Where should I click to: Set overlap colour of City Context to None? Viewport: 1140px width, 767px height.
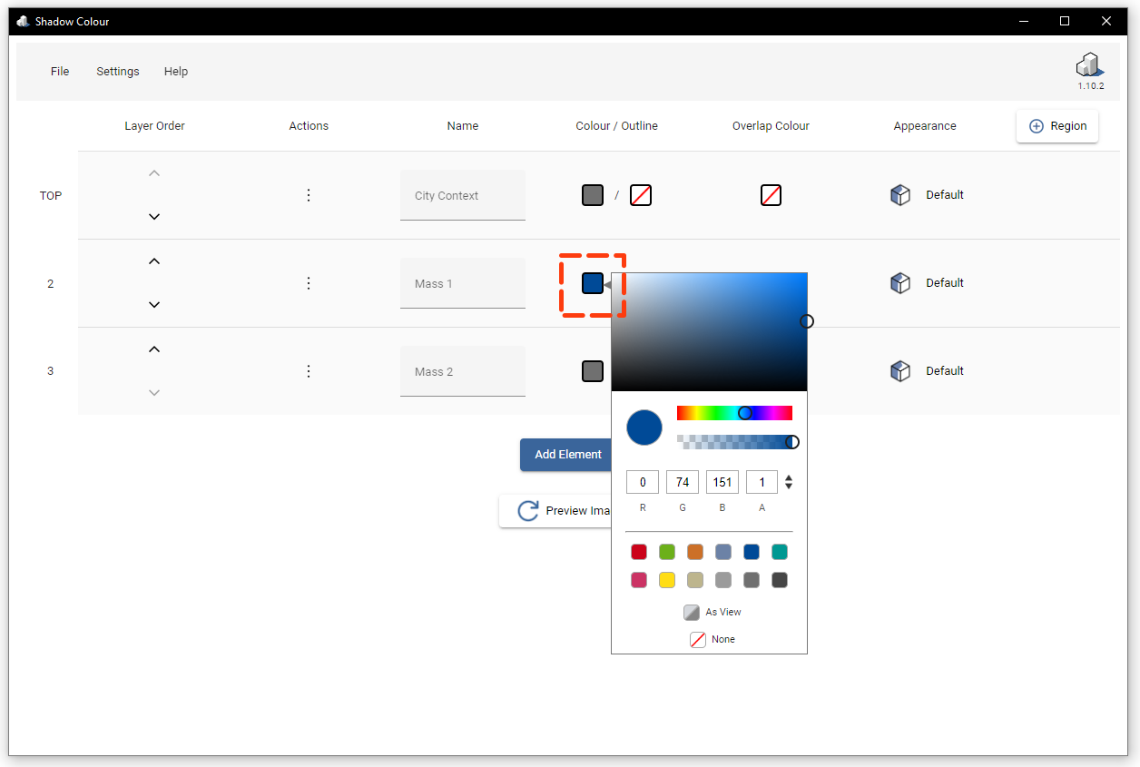[x=771, y=194]
